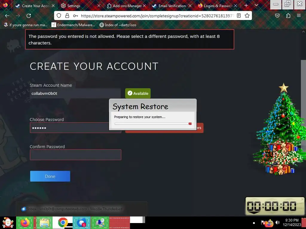Click the System Restore progress bar
This screenshot has height=229, width=306.
point(153,124)
